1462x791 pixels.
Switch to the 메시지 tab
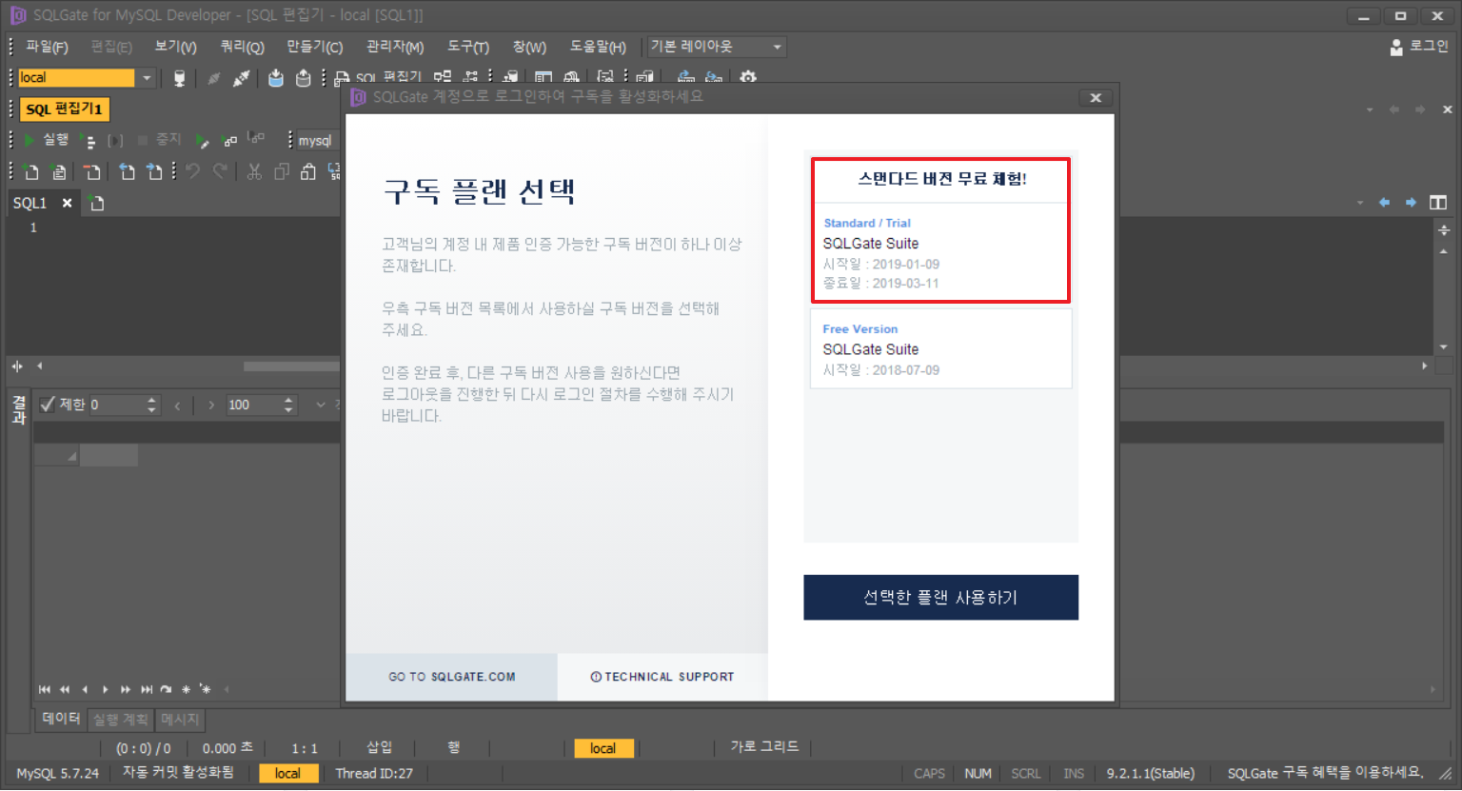[x=180, y=720]
